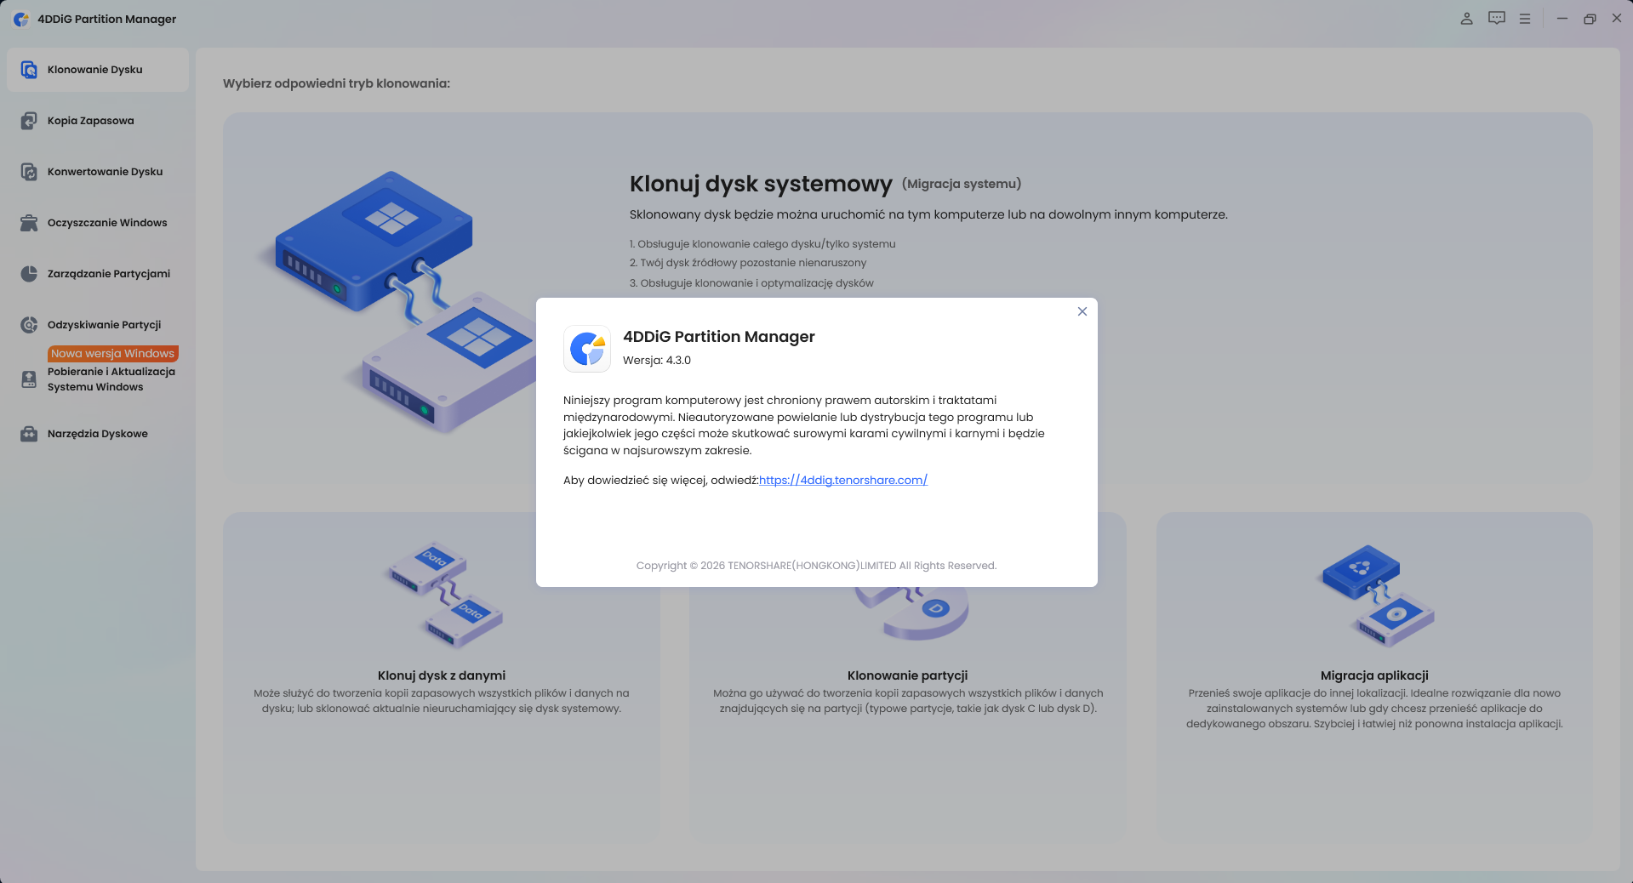
Task: Click the 'Niniejszy program komputerowy' copyright paragraph
Action: pos(804,425)
